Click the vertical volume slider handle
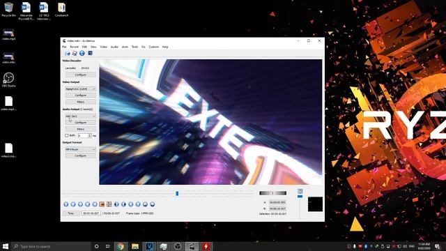Screen dimensions: 446x251 (300, 197)
